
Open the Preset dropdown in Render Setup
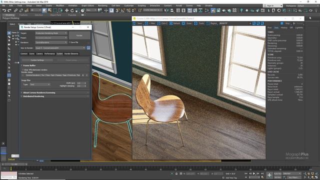click(51, 38)
